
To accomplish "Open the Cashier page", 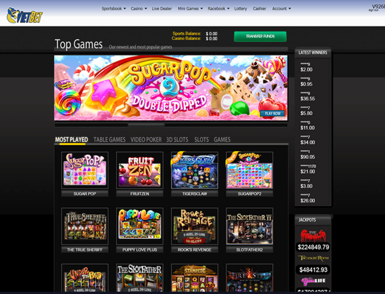I will click(x=259, y=9).
